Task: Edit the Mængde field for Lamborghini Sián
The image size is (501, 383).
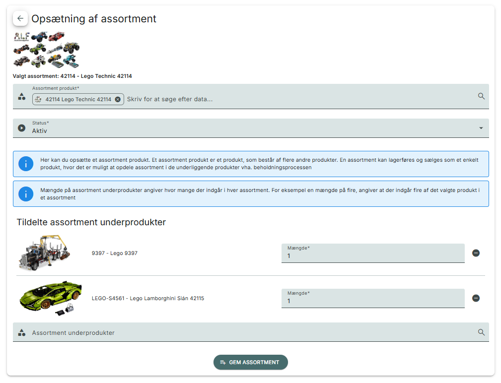Action: (373, 299)
